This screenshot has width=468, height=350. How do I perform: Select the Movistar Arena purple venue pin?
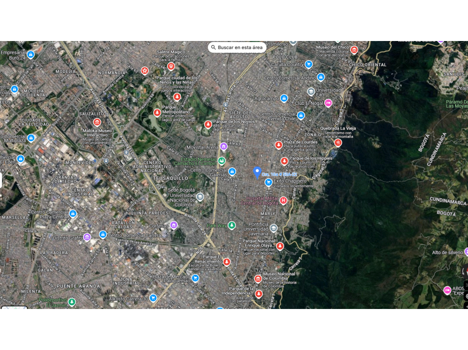click(224, 146)
